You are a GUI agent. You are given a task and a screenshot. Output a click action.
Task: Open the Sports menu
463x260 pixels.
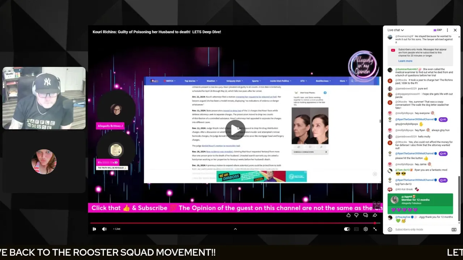pyautogui.click(x=256, y=81)
